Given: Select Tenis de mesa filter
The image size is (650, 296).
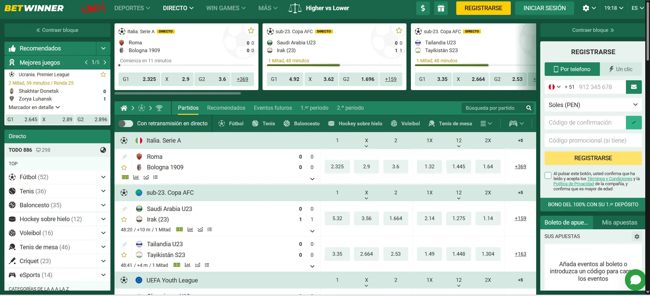Looking at the screenshot, I should coord(450,124).
